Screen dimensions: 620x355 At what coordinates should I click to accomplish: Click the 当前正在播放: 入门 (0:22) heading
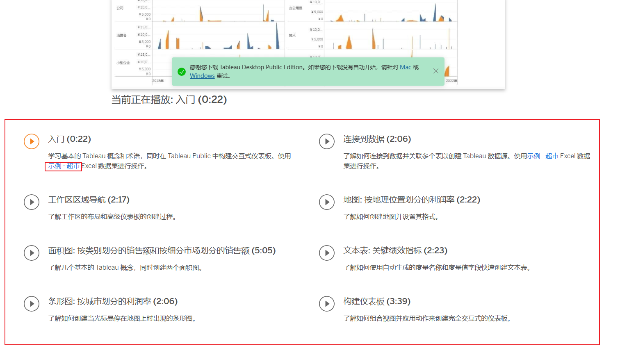click(x=169, y=100)
